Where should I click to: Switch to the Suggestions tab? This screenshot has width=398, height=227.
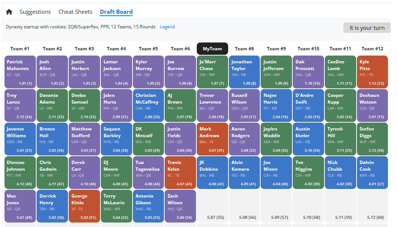35,12
